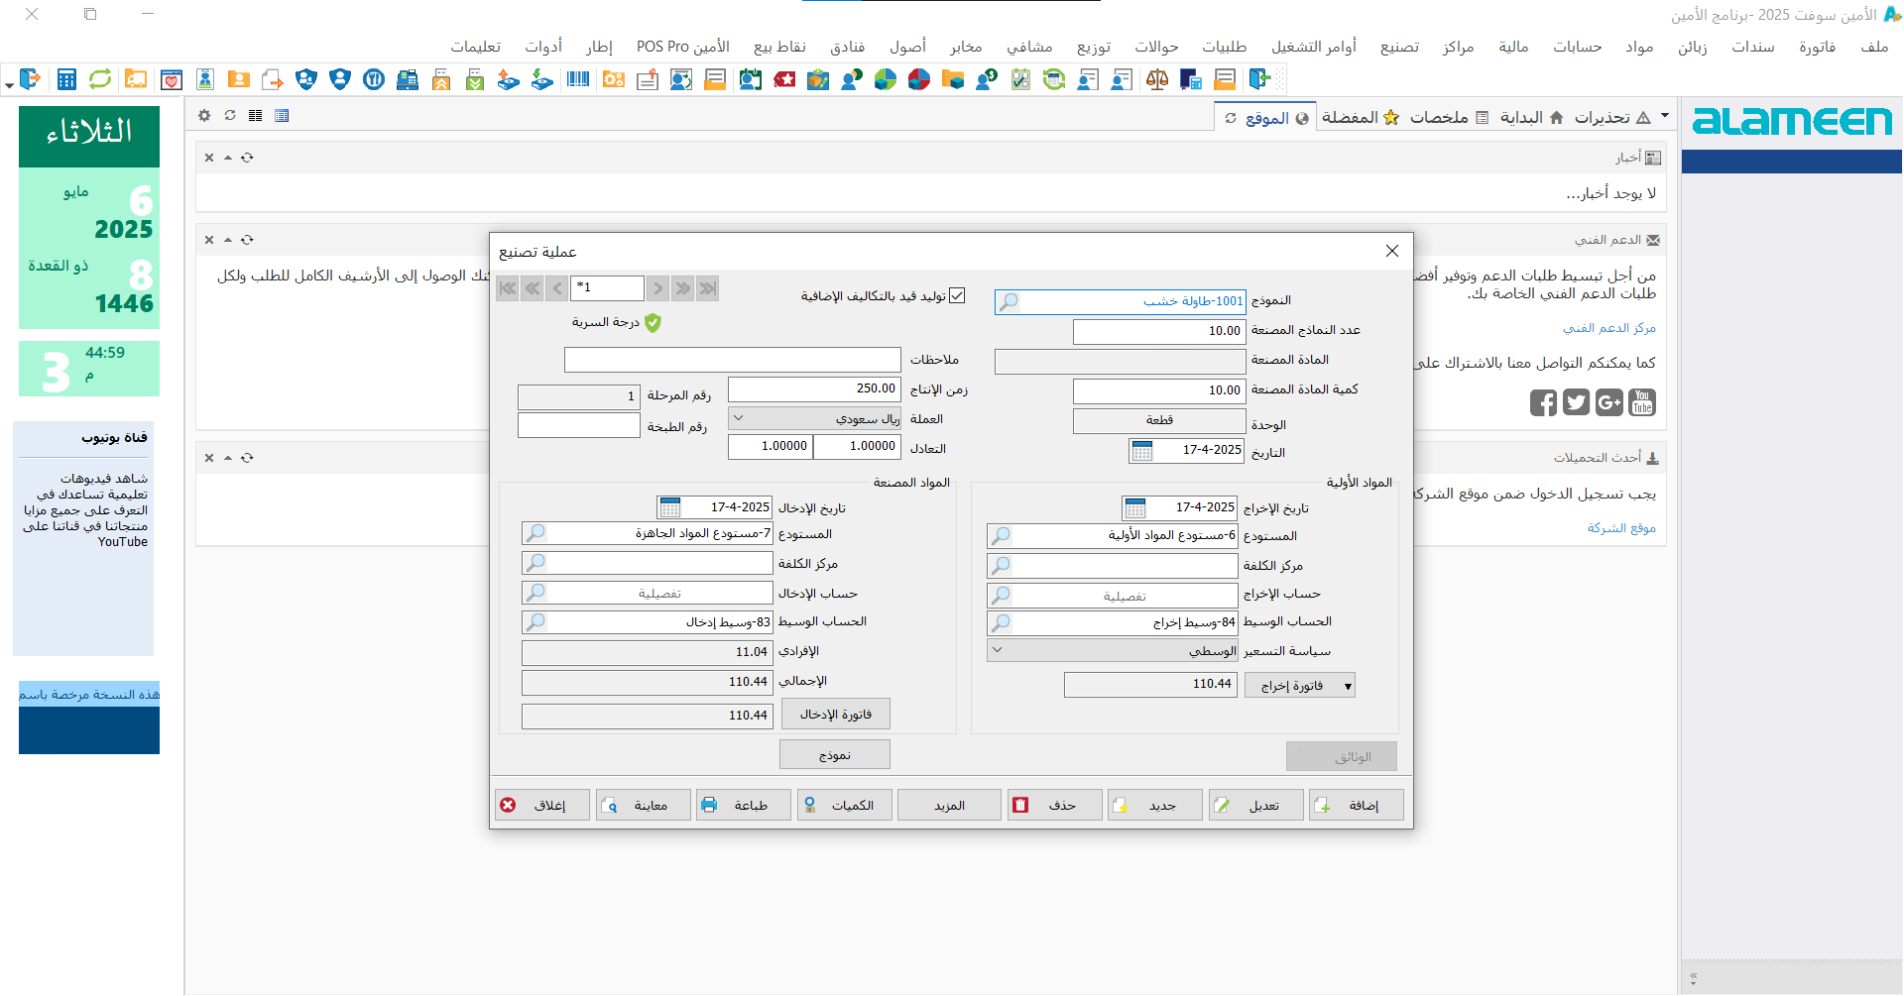The image size is (1904, 996).
Task: Expand the العملة currency dropdown
Action: pos(739,418)
